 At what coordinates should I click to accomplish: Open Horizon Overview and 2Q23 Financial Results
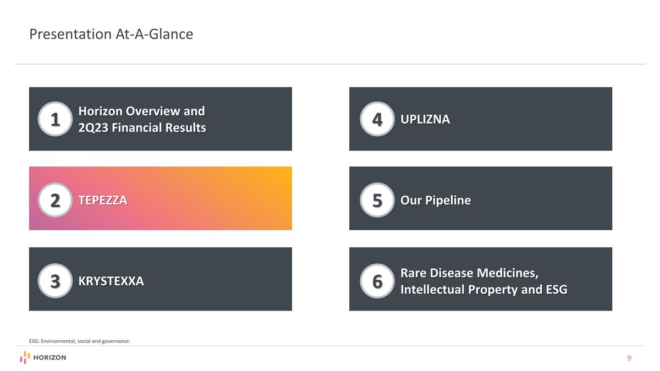click(142, 119)
